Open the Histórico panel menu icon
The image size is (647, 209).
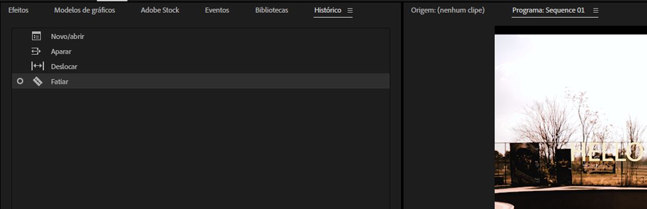(x=350, y=10)
